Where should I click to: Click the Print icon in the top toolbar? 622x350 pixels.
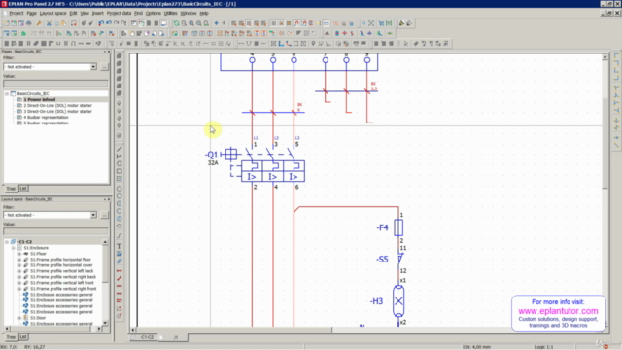click(x=29, y=23)
